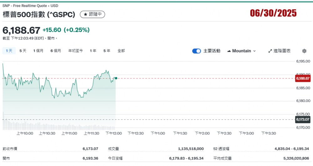This screenshot has width=313, height=166.
Task: Select the 1年 range tab
Action: (93, 51)
